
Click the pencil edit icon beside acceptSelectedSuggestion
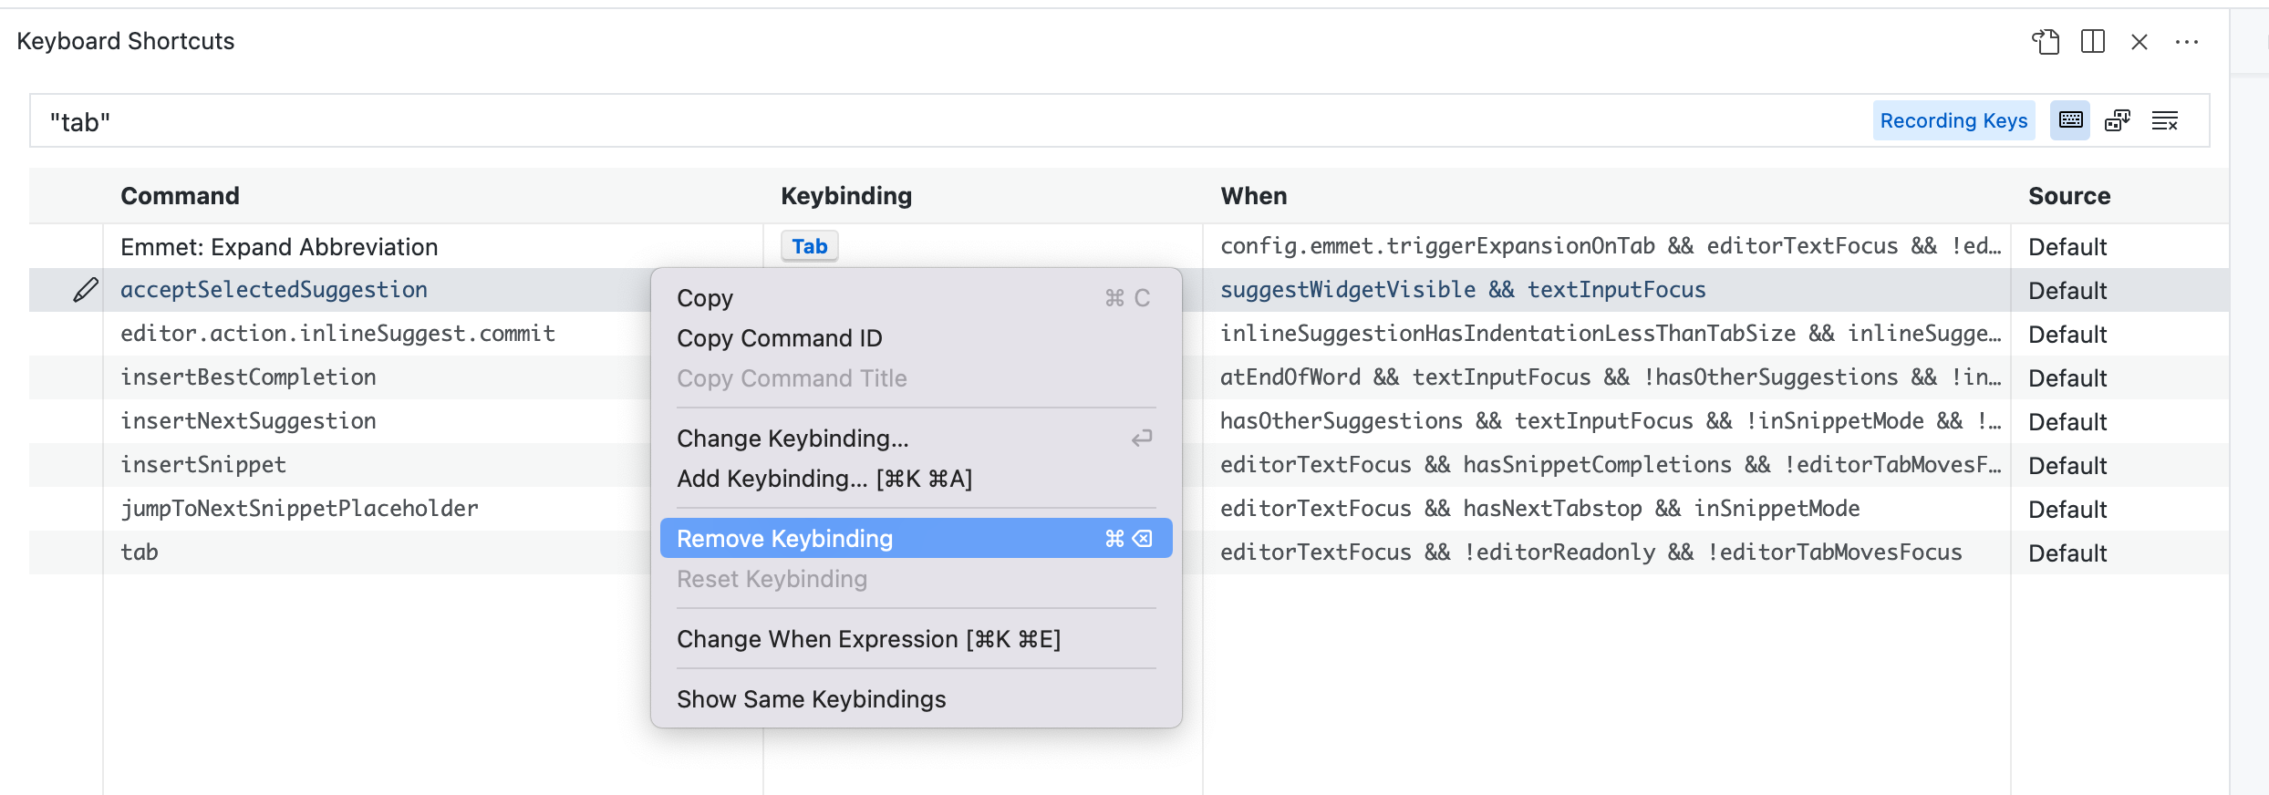pos(86,290)
